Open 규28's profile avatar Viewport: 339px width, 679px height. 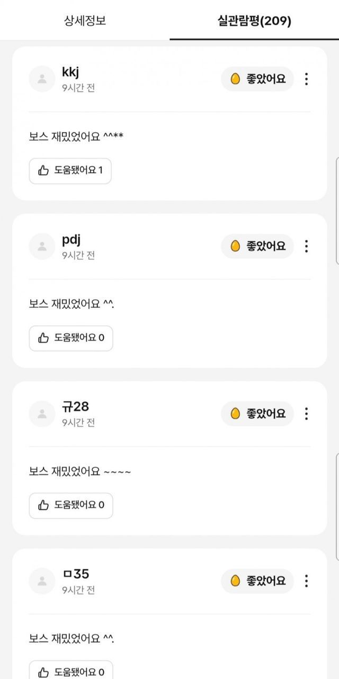(x=42, y=413)
